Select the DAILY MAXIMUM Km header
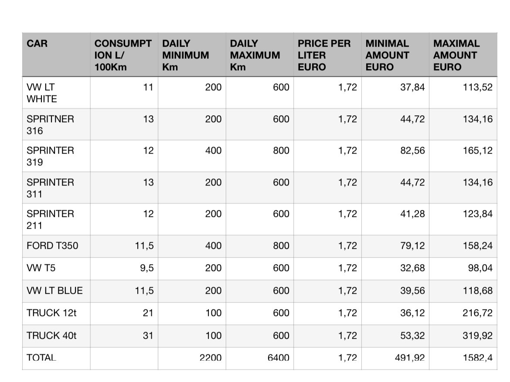Image resolution: width=510 pixels, height=382 pixels. coord(259,55)
